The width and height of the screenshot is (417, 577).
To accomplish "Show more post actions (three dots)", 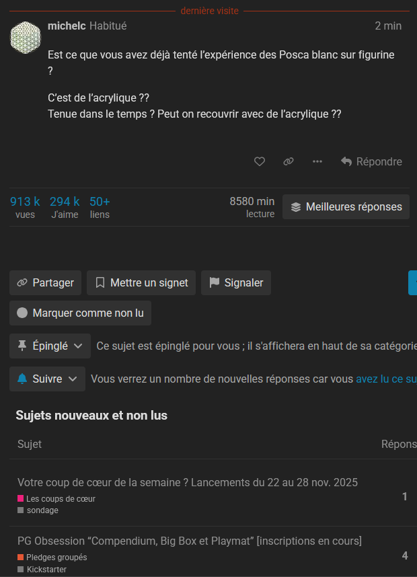I will pyautogui.click(x=317, y=161).
